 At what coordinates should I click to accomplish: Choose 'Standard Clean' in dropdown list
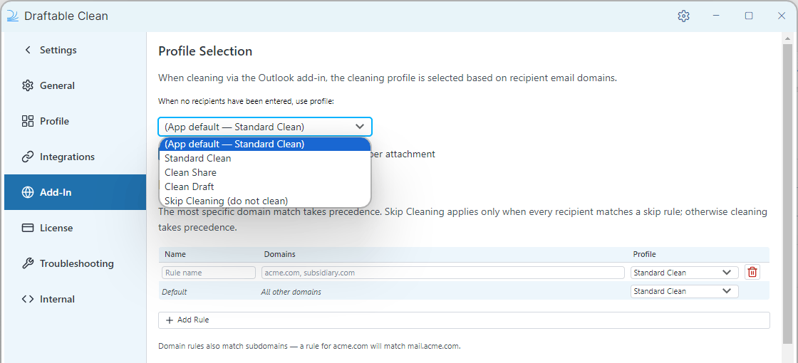(265, 158)
